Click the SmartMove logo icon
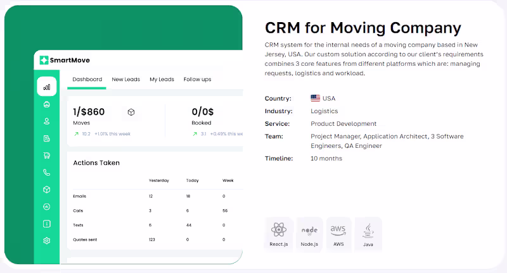 pyautogui.click(x=44, y=60)
